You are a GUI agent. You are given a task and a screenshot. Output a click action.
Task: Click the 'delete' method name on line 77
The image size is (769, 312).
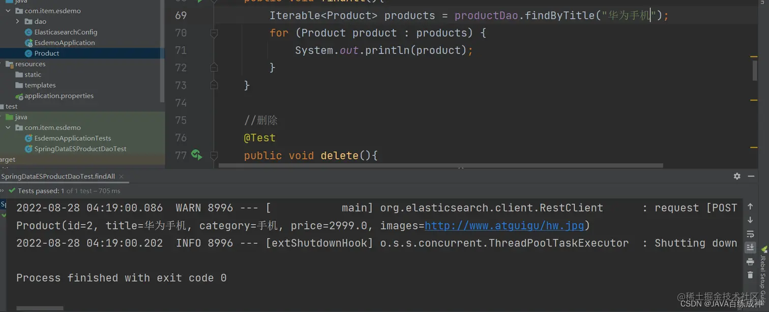pos(339,155)
